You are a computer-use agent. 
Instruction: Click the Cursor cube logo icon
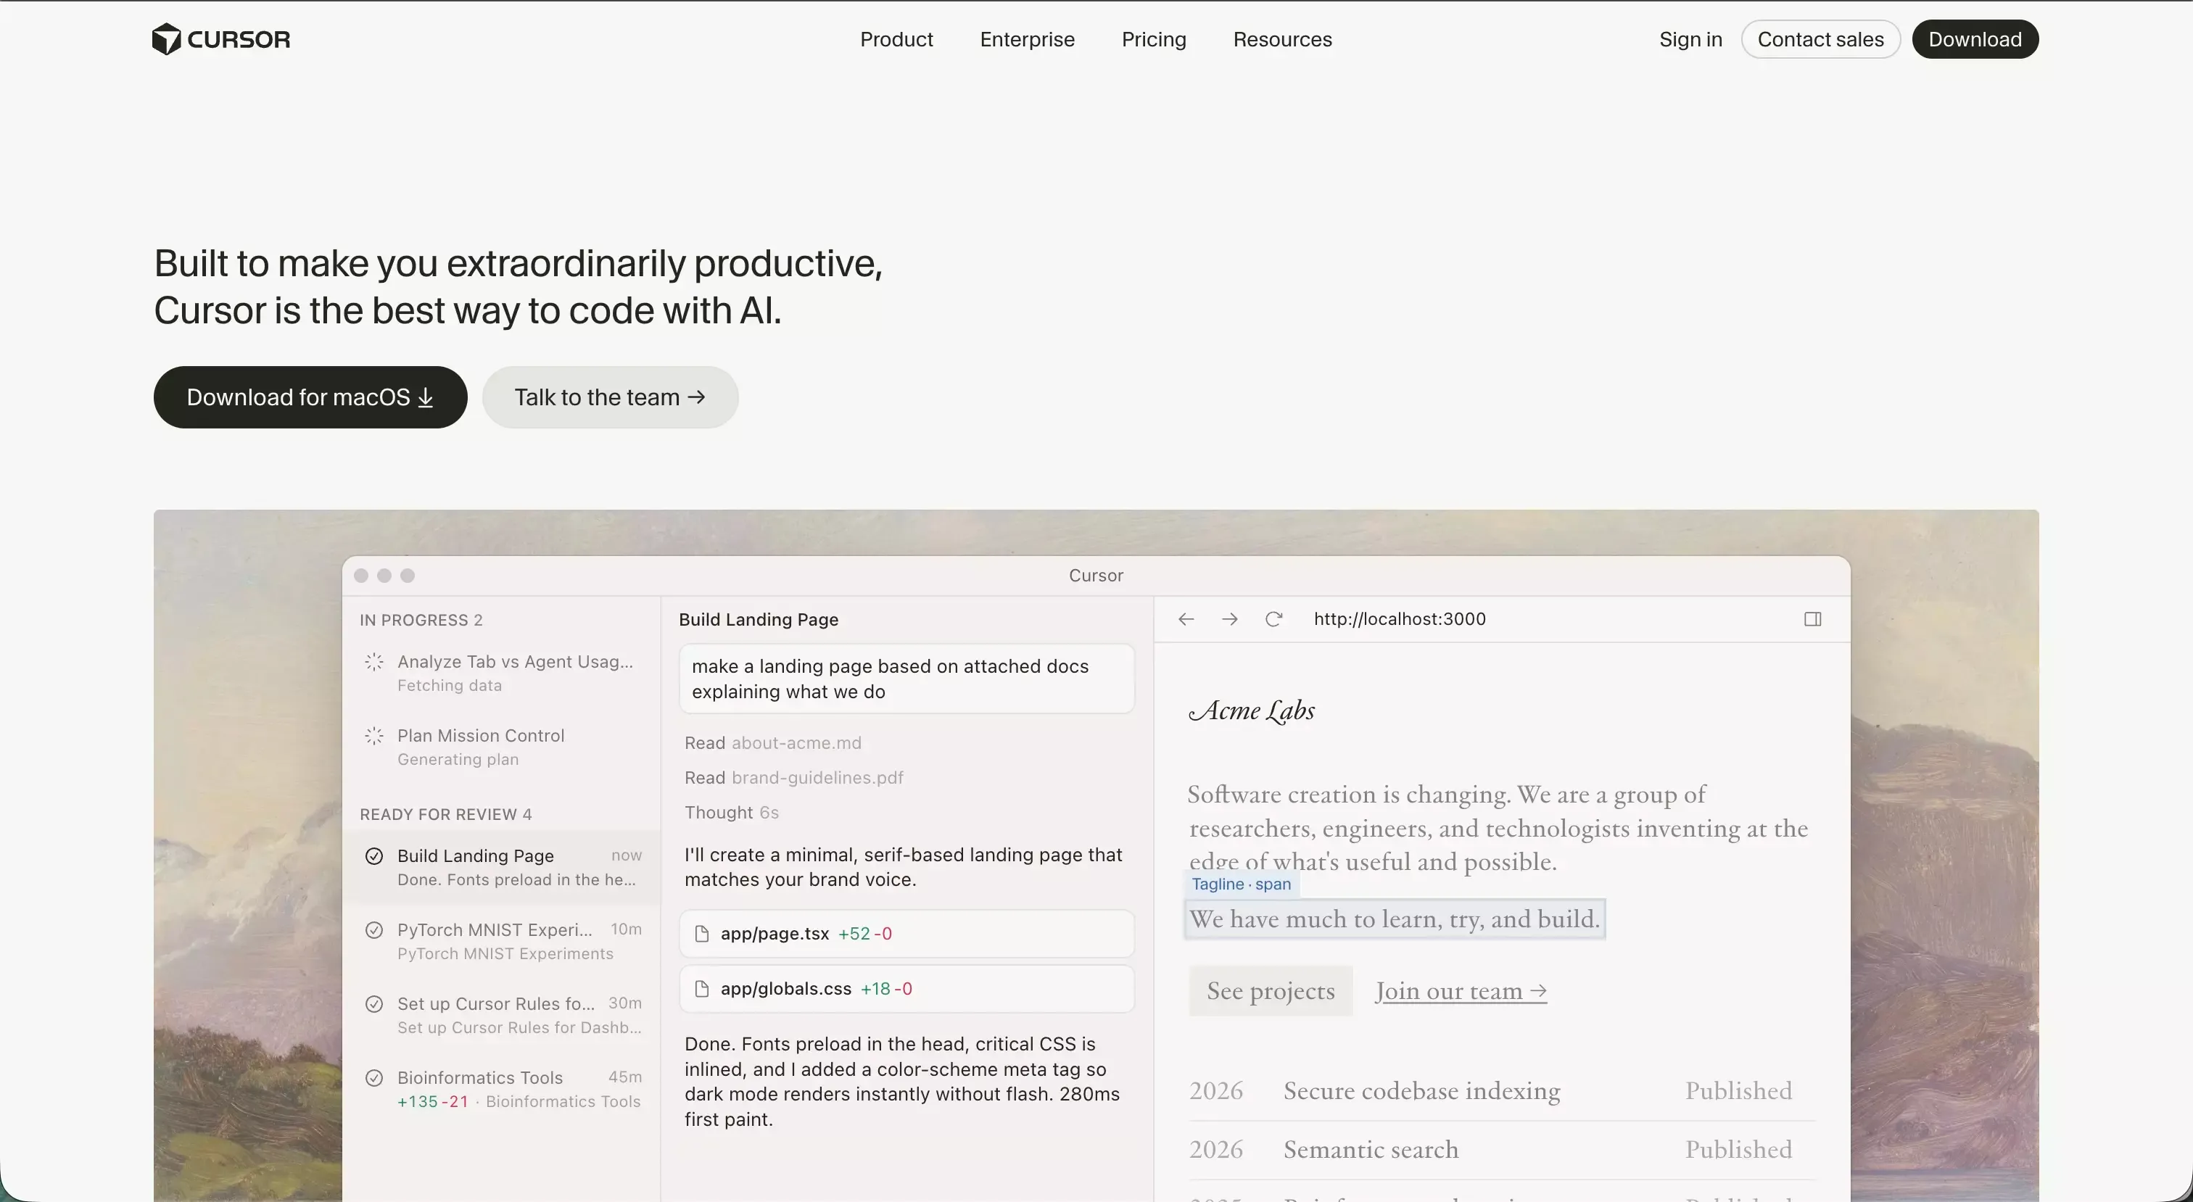[x=166, y=39]
